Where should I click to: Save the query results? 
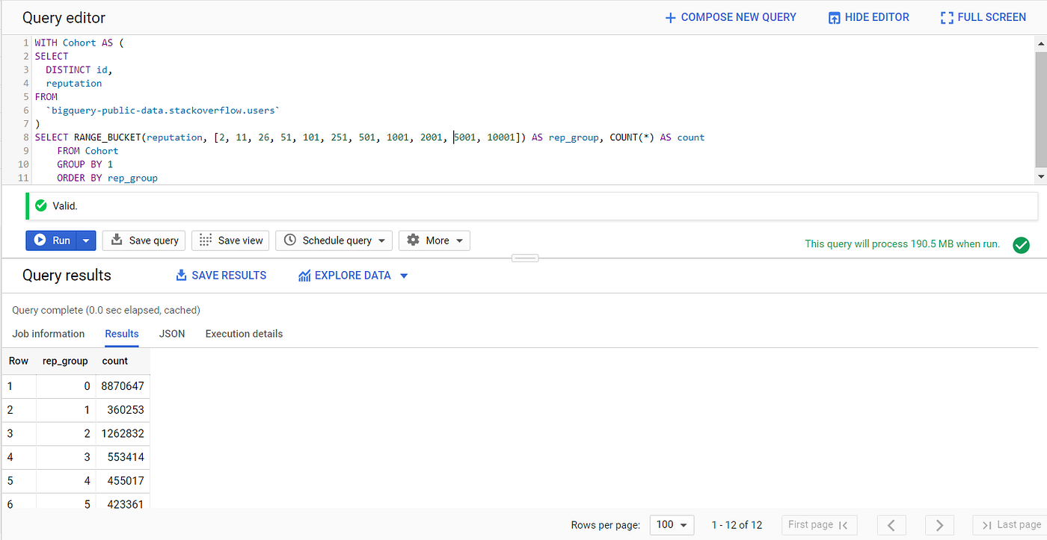(221, 275)
